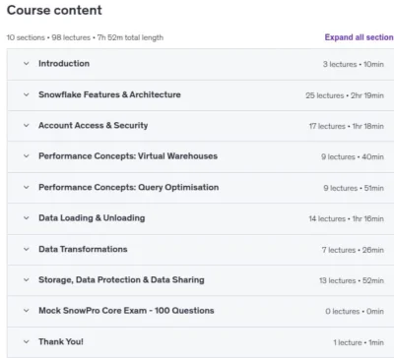Click the 13 lectures • 52min label
Image resolution: width=394 pixels, height=358 pixels.
(352, 280)
